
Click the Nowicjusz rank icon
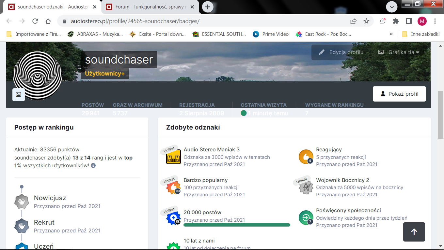[x=22, y=201]
